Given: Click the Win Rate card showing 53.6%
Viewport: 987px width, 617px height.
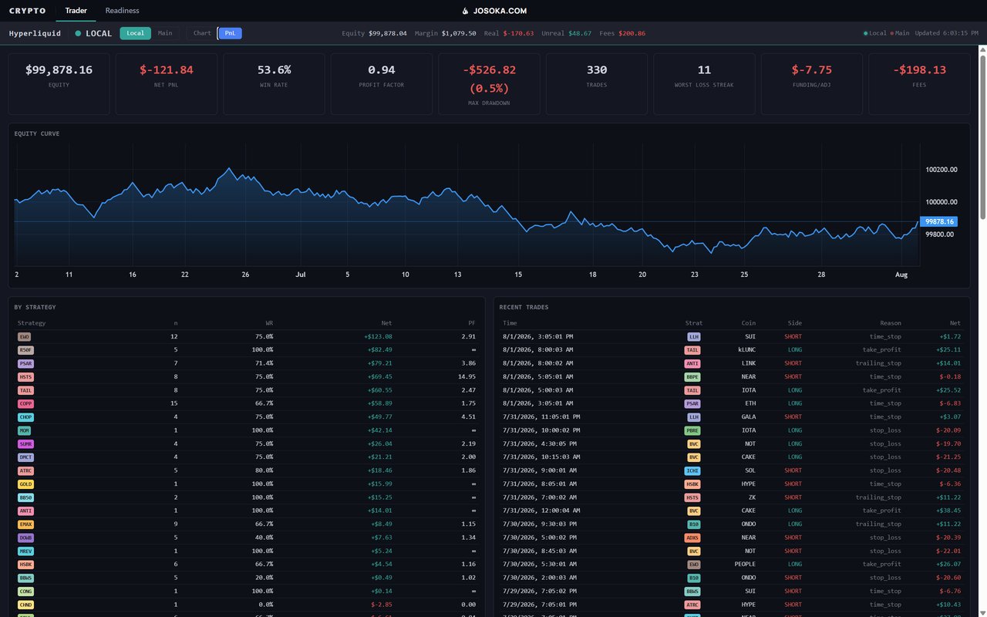Looking at the screenshot, I should 274,83.
